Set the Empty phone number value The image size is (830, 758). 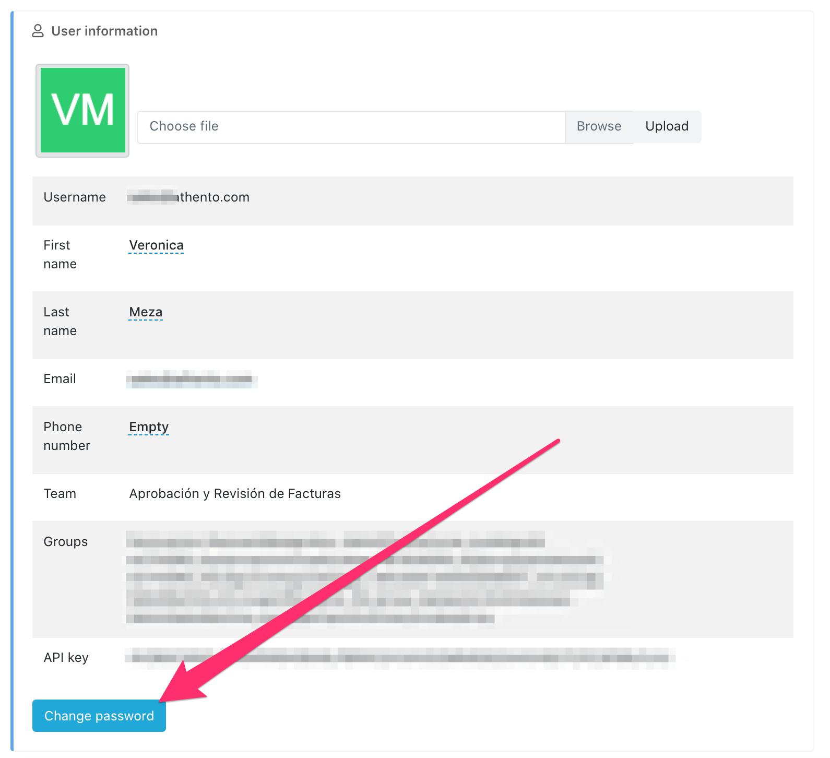coord(149,427)
